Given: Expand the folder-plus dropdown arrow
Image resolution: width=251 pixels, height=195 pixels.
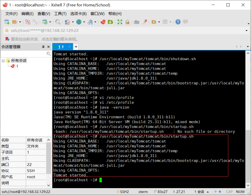Looking at the screenshot, I should tap(159, 22).
